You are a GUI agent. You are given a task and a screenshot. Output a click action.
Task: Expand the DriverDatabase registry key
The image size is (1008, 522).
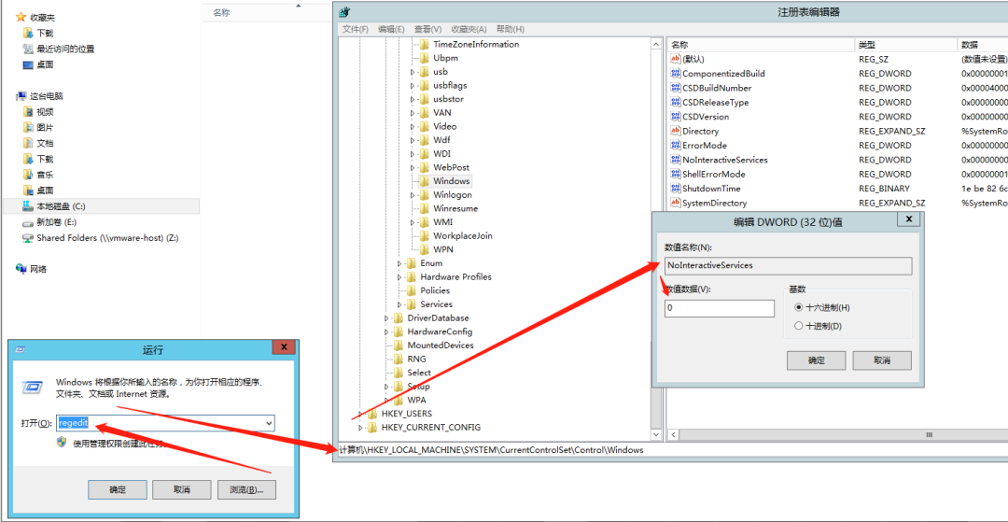[386, 318]
